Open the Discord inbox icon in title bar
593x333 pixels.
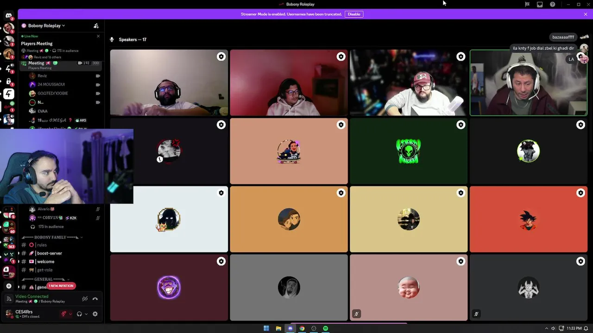click(x=540, y=4)
